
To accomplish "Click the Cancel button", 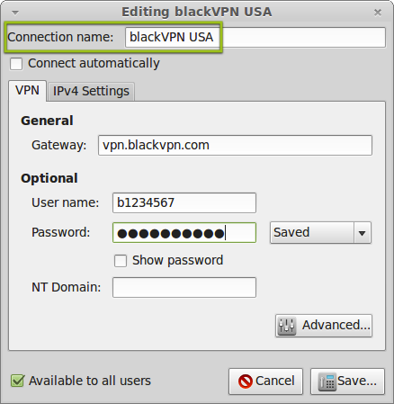I will point(265,382).
